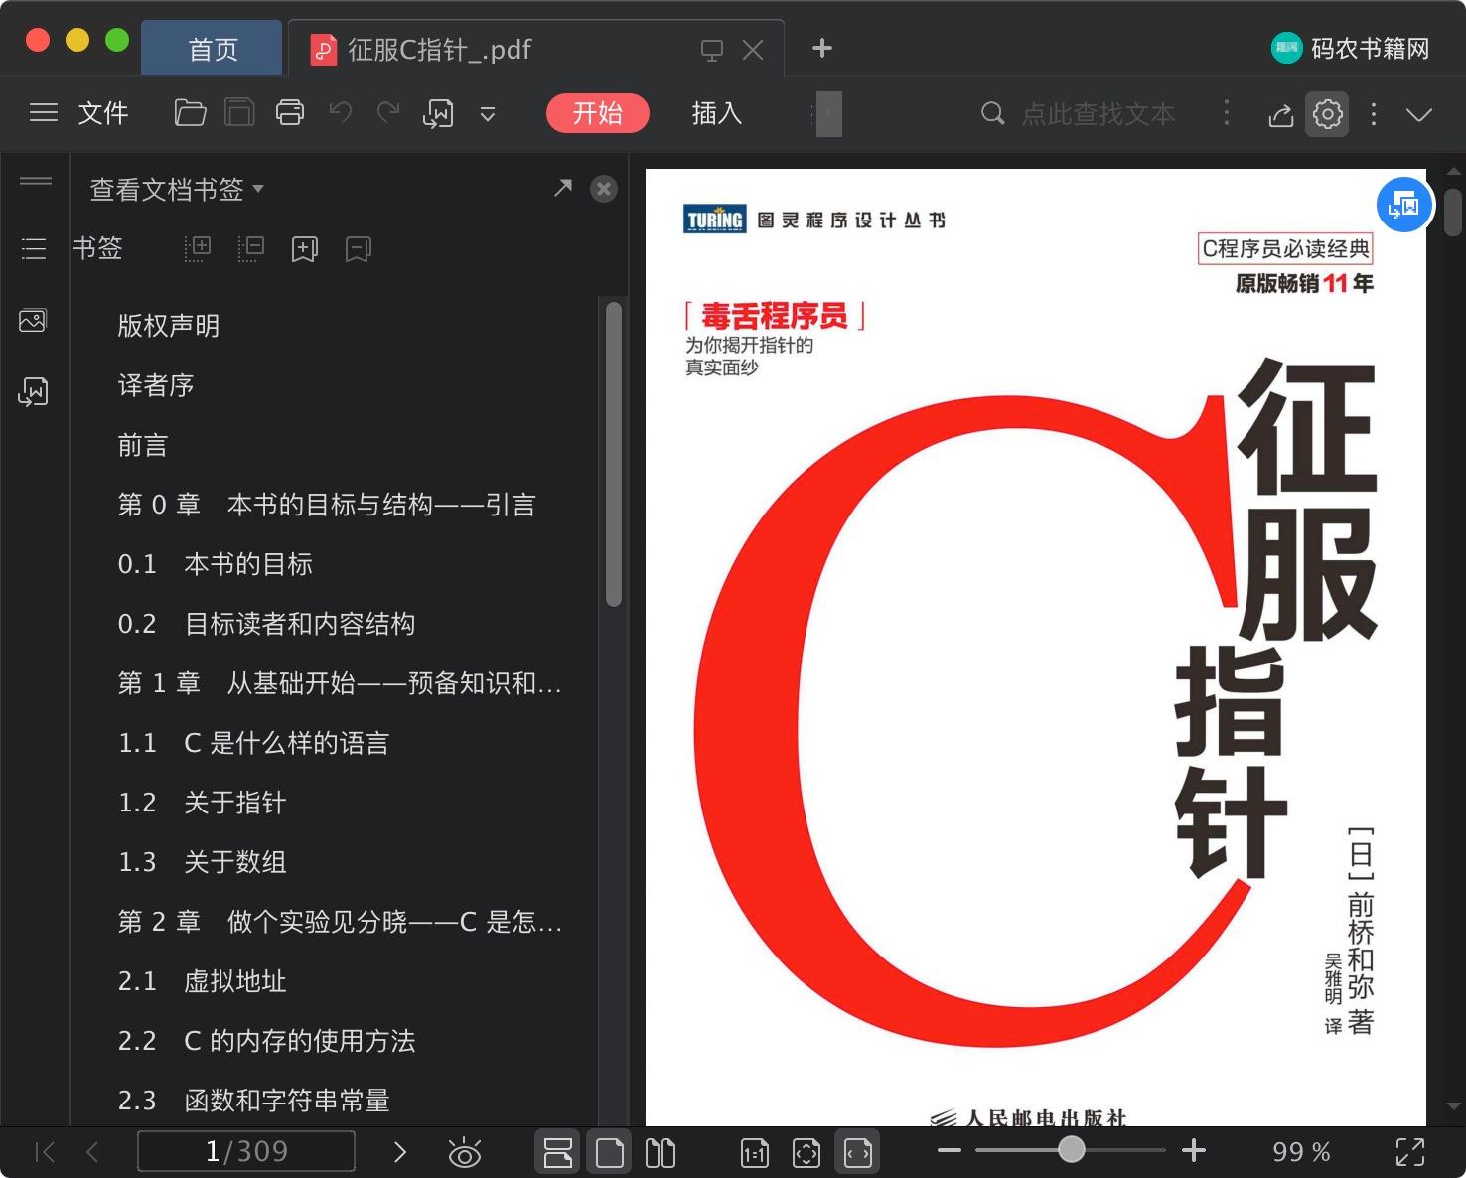1466x1178 pixels.
Task: Open the 查看文档书签 dropdown
Action: pyautogui.click(x=177, y=189)
